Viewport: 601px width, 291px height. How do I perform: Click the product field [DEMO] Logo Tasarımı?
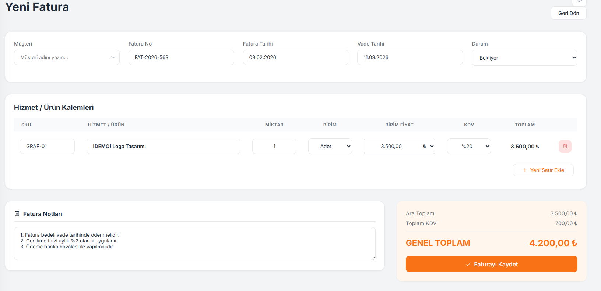[x=163, y=146]
